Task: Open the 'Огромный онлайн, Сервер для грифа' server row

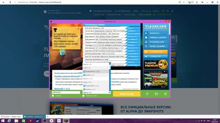Action: pyautogui.click(x=111, y=42)
